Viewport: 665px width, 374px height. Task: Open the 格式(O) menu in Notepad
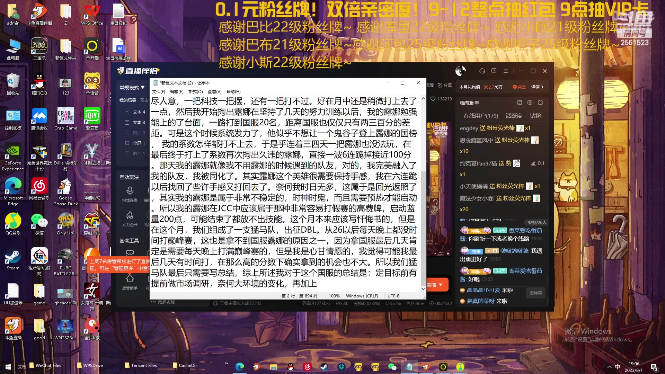(195, 91)
